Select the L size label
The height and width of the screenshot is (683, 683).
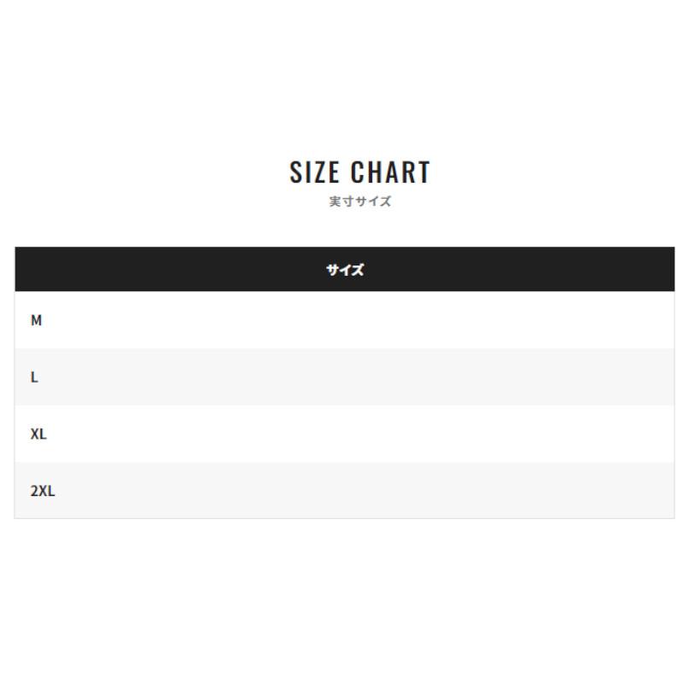34,377
